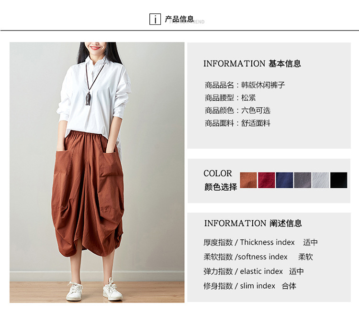Pick the dark gray color swatch

(303, 180)
